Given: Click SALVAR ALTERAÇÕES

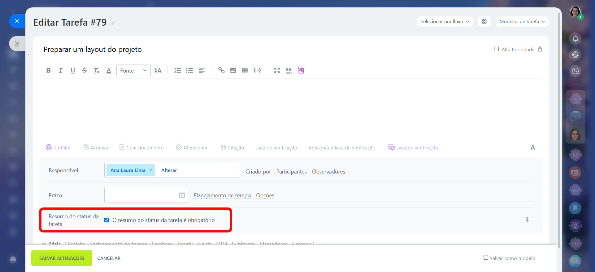Looking at the screenshot, I should pos(62,258).
